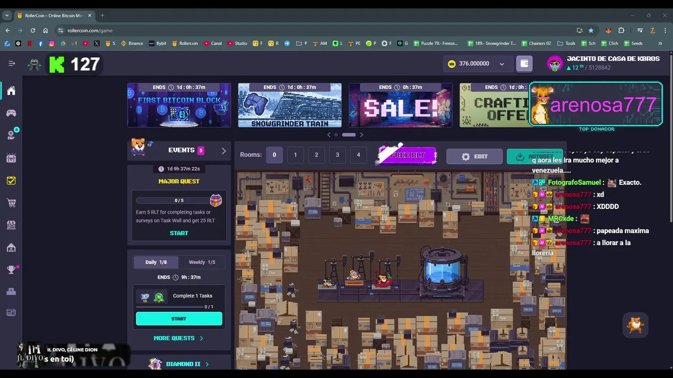Click the X (Twitter) bookmark icon
673x378 pixels.
(x=97, y=44)
